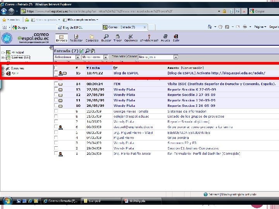The image size is (279, 209).
Task: Click the Windows Start orb
Action: tap(7, 201)
